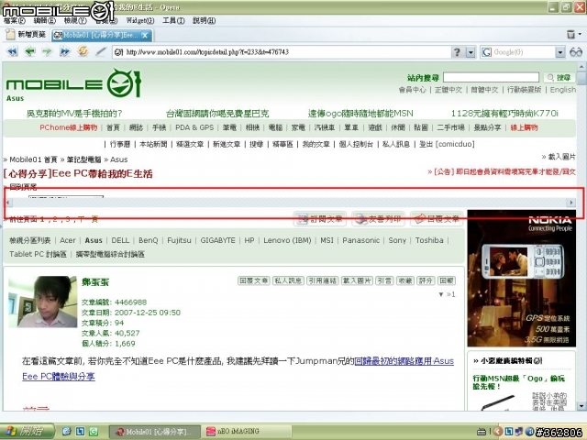Click the 引用連結 button on the post
This screenshot has height=440, width=587.
[x=322, y=280]
